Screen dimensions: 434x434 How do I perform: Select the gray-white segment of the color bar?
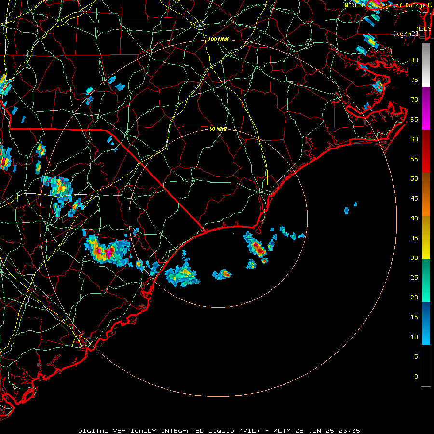coord(426,65)
